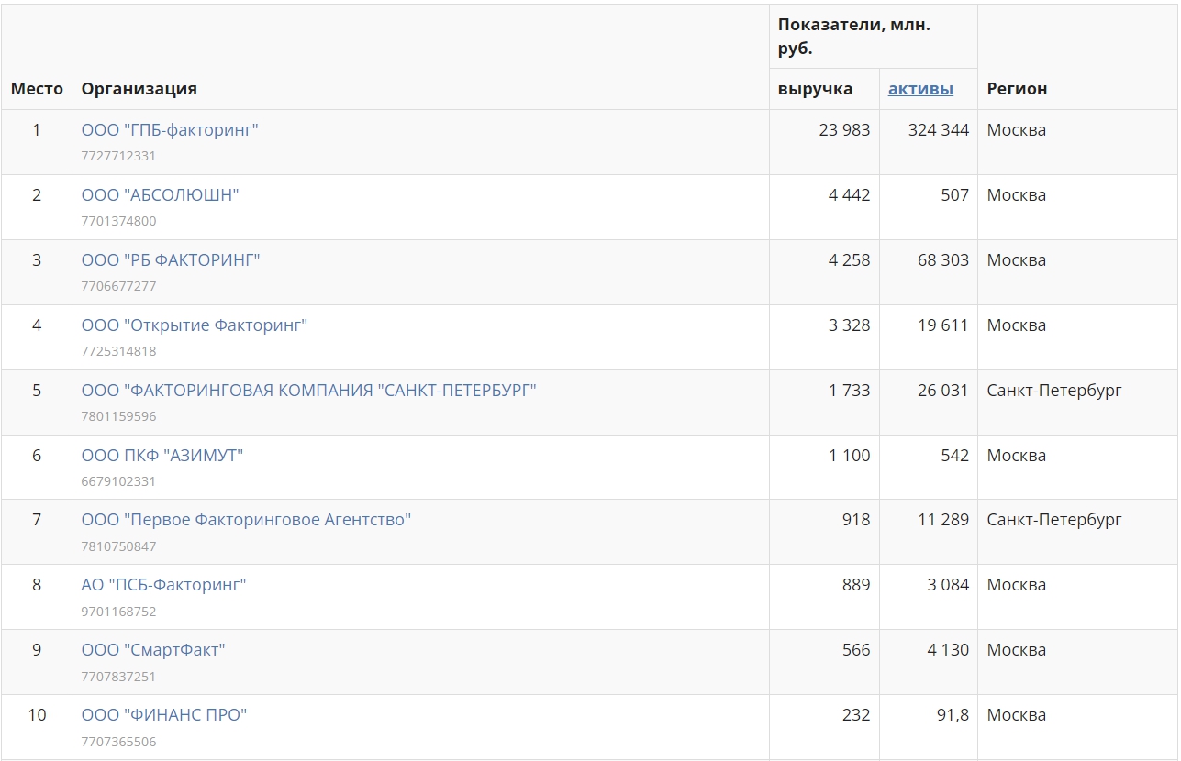Select INN number 7707837251
The width and height of the screenshot is (1181, 761).
coord(118,677)
